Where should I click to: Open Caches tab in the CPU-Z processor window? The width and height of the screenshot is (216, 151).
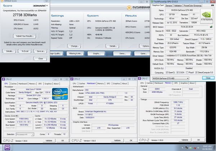(x=14, y=84)
